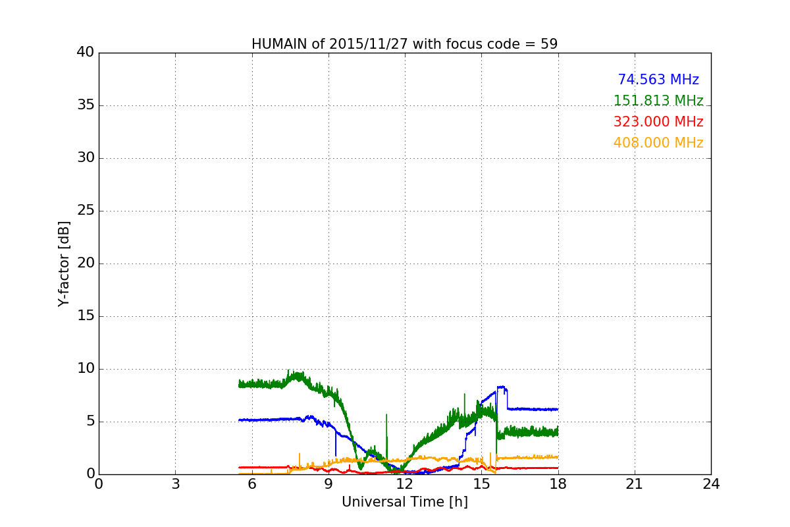Select the '15' tick on Y-factor axis
This screenshot has height=527, width=790.
tap(86, 316)
